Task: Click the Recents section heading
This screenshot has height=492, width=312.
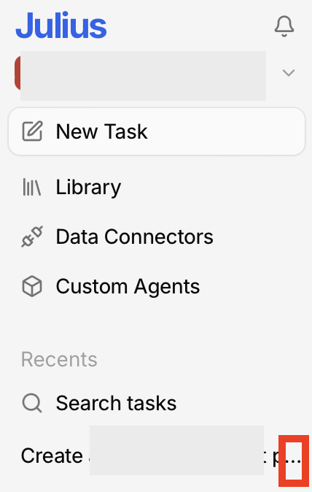Action: (59, 359)
